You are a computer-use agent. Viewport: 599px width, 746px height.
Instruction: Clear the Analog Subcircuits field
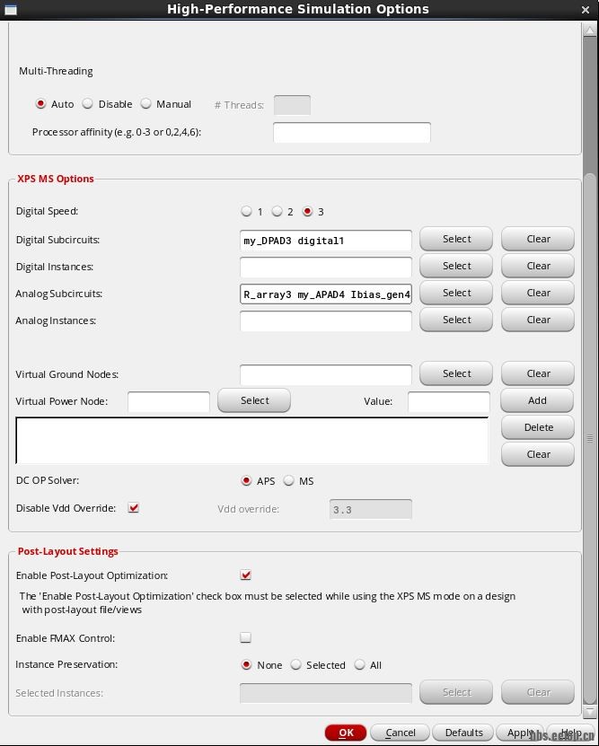coord(538,293)
